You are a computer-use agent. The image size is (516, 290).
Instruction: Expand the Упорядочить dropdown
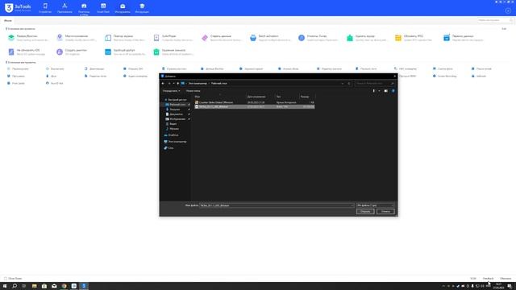tap(172, 91)
